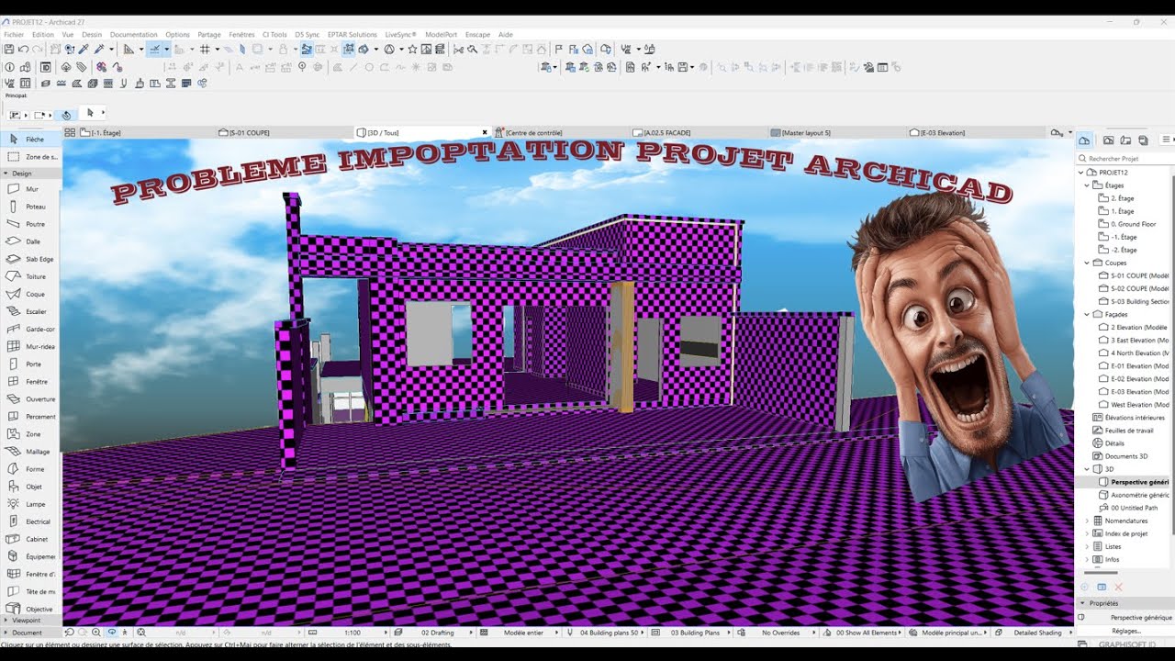Select the Escalier stair tool

[29, 311]
